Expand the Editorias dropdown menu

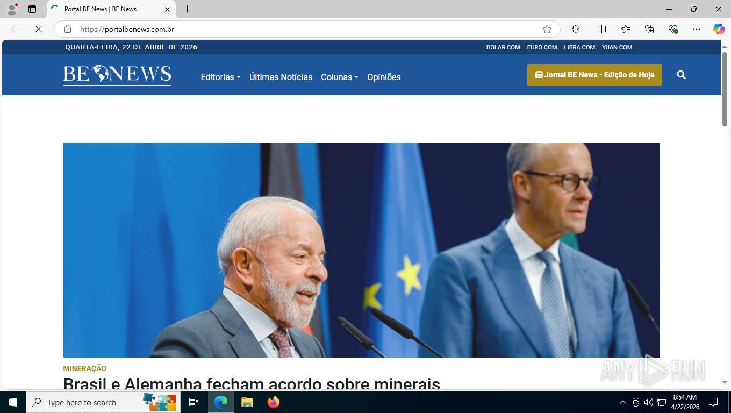point(220,77)
